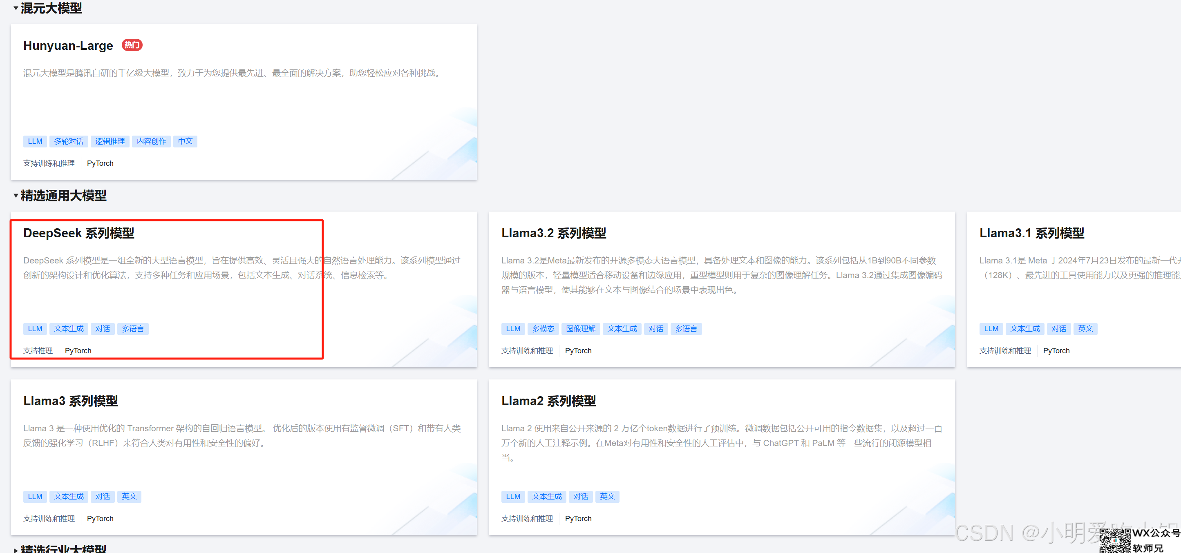The width and height of the screenshot is (1181, 553).
Task: Click the 文本生成 tag on Llama2 card
Action: point(547,496)
